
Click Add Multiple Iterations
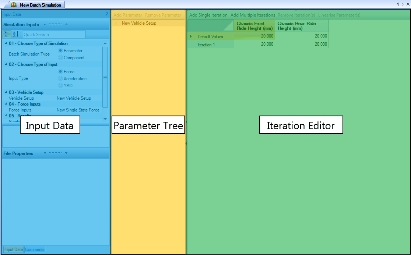tap(253, 15)
